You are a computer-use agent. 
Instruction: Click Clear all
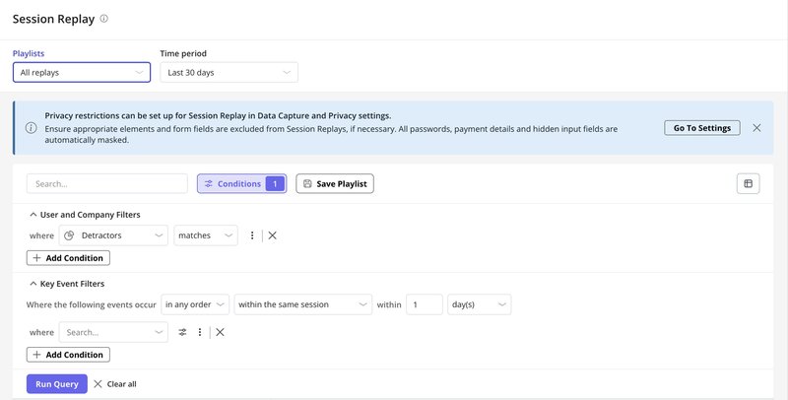[115, 384]
